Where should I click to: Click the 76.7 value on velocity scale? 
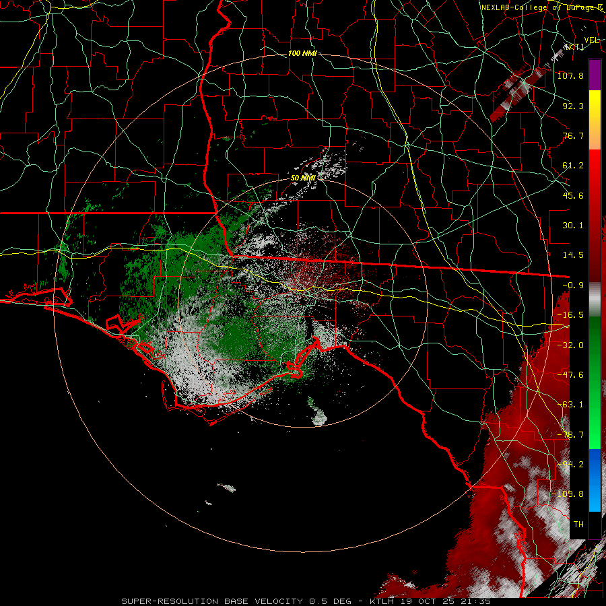[x=573, y=135]
